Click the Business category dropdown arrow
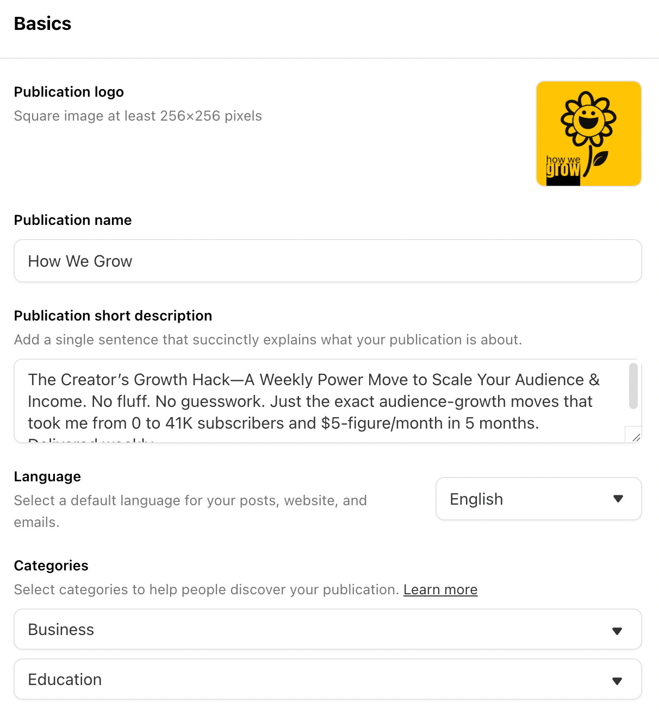 coord(617,630)
